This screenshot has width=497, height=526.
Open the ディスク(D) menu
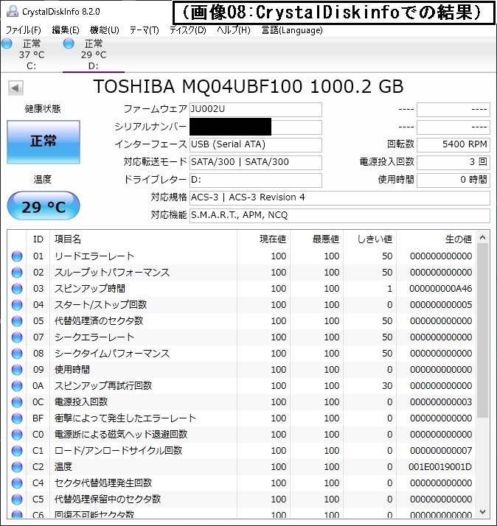188,30
